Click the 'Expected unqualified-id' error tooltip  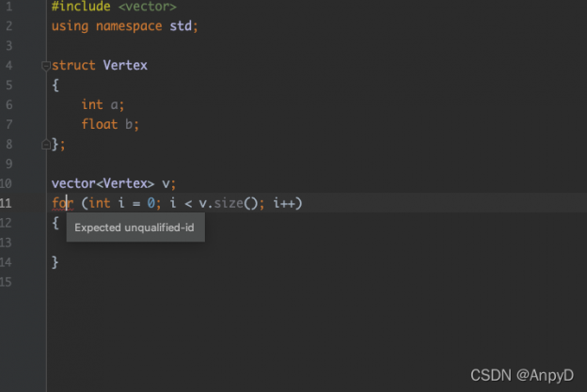coord(135,227)
